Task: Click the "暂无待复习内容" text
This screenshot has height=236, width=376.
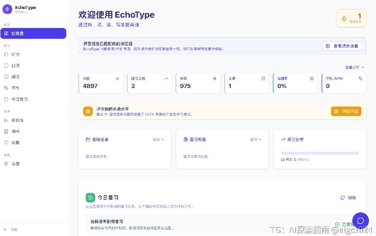Action: (196, 157)
